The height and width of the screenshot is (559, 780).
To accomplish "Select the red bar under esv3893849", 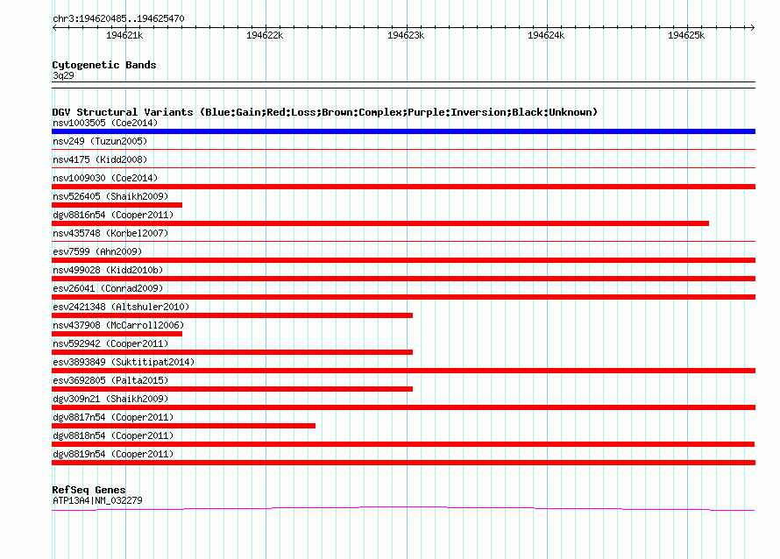I will (403, 371).
